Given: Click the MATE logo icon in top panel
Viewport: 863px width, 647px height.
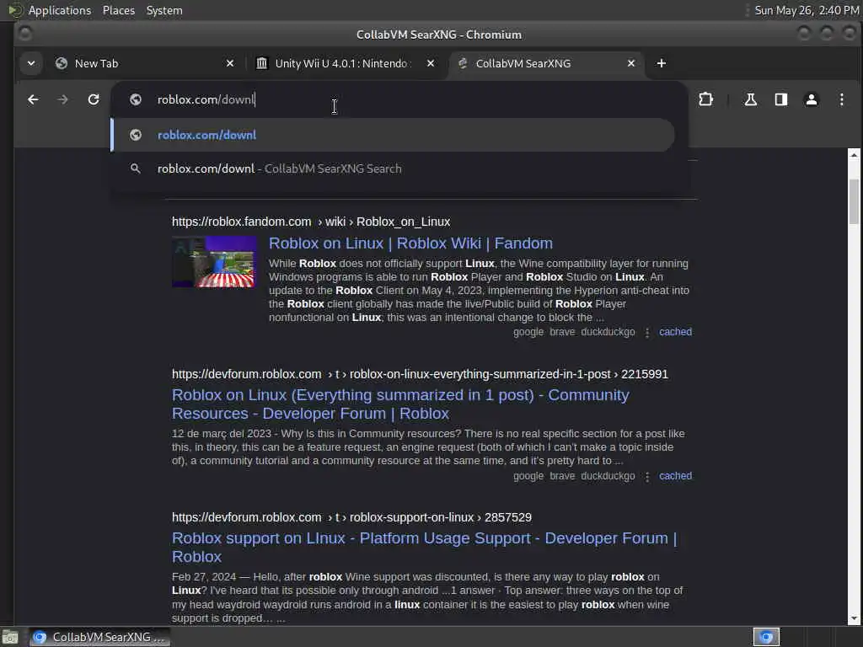Looking at the screenshot, I should (x=15, y=10).
